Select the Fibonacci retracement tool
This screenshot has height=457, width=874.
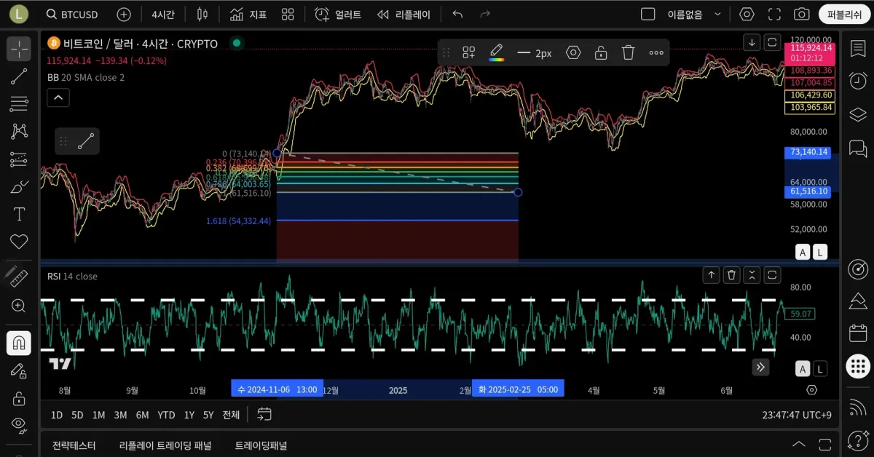(x=19, y=104)
